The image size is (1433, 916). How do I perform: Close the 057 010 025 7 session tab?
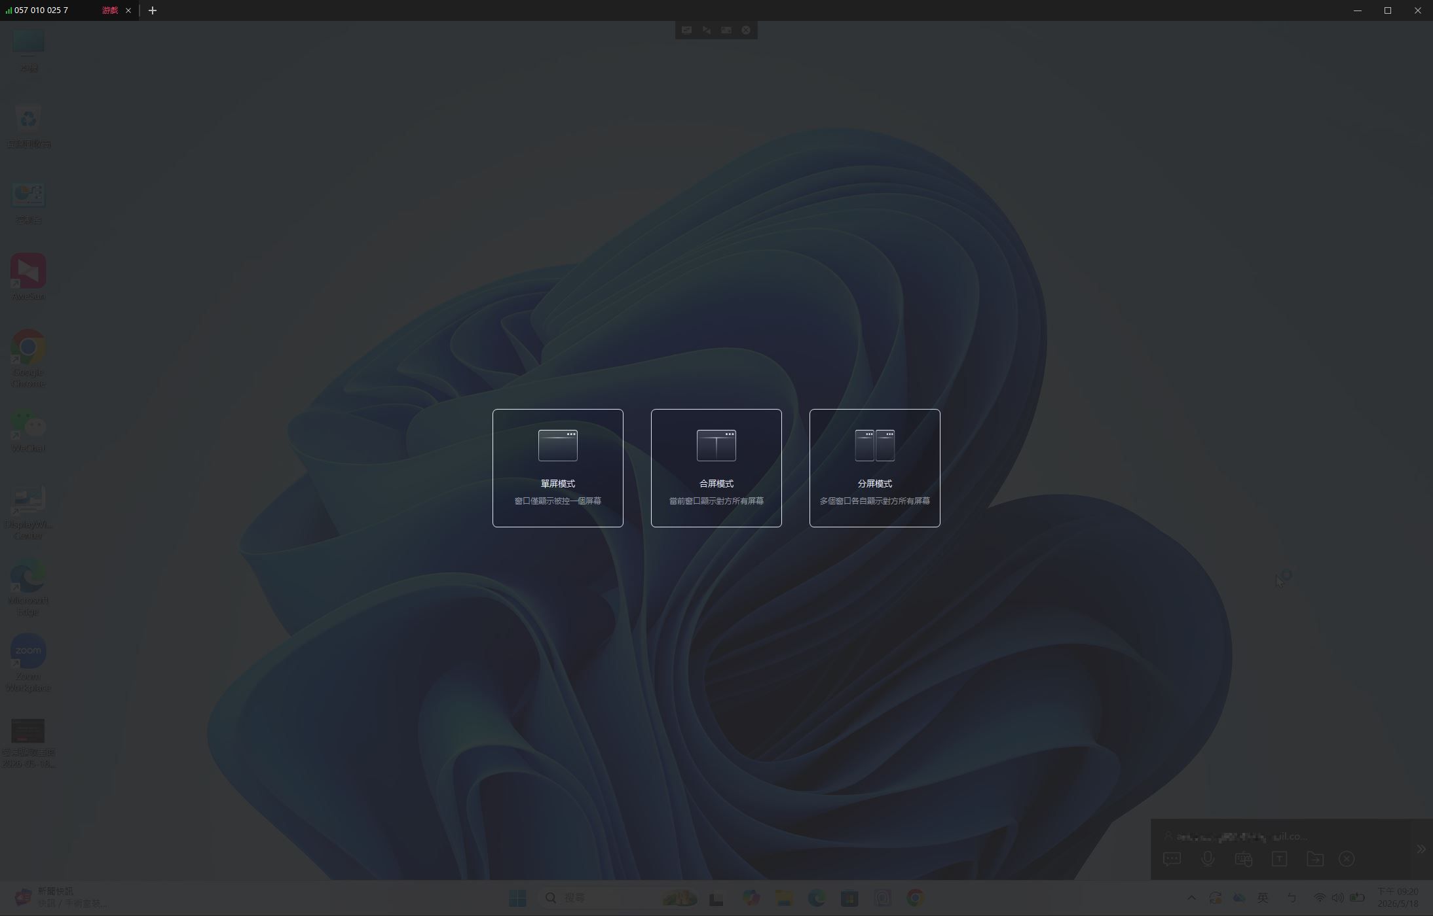(128, 10)
